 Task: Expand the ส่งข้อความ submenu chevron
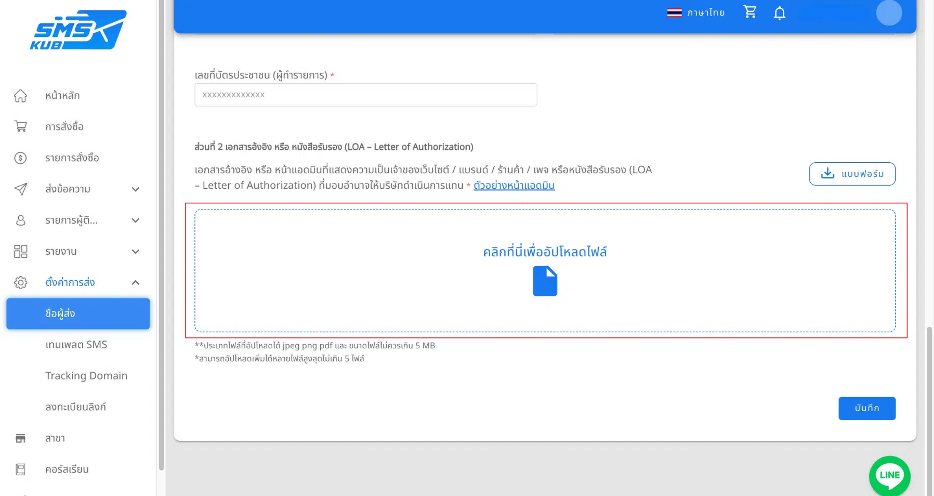coord(136,189)
